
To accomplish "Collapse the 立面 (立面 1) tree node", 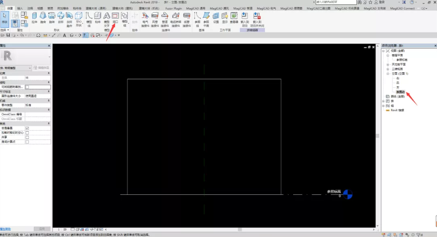I will tap(388, 74).
